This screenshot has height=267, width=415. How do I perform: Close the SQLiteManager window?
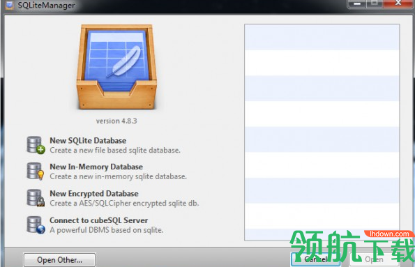(398, 3)
